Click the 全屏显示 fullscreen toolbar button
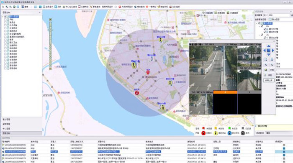 pyautogui.click(x=48, y=7)
